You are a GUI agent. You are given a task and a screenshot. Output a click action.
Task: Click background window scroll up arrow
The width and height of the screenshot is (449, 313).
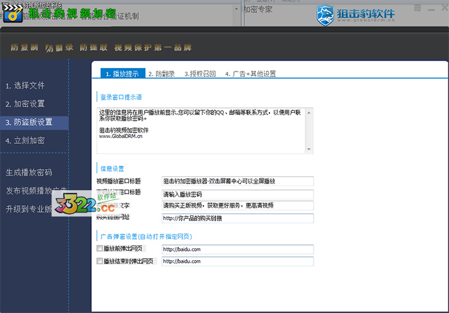pyautogui.click(x=236, y=9)
